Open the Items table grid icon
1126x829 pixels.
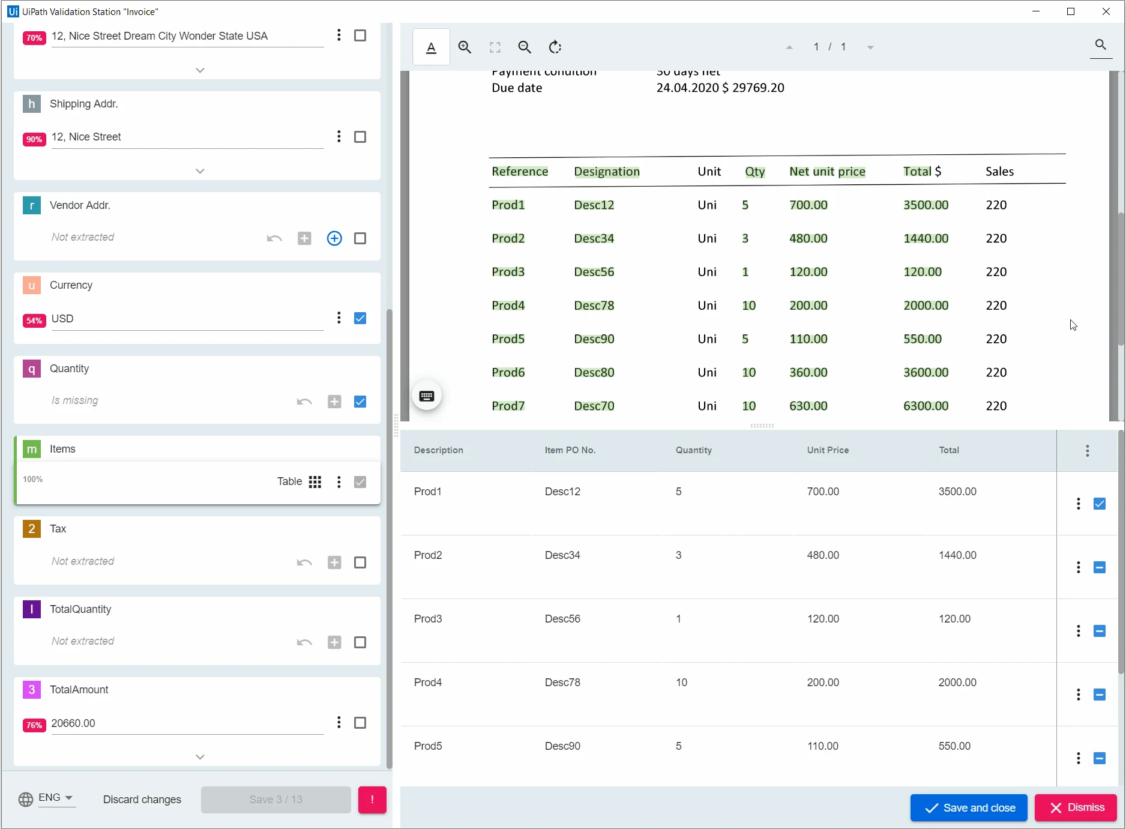(315, 481)
